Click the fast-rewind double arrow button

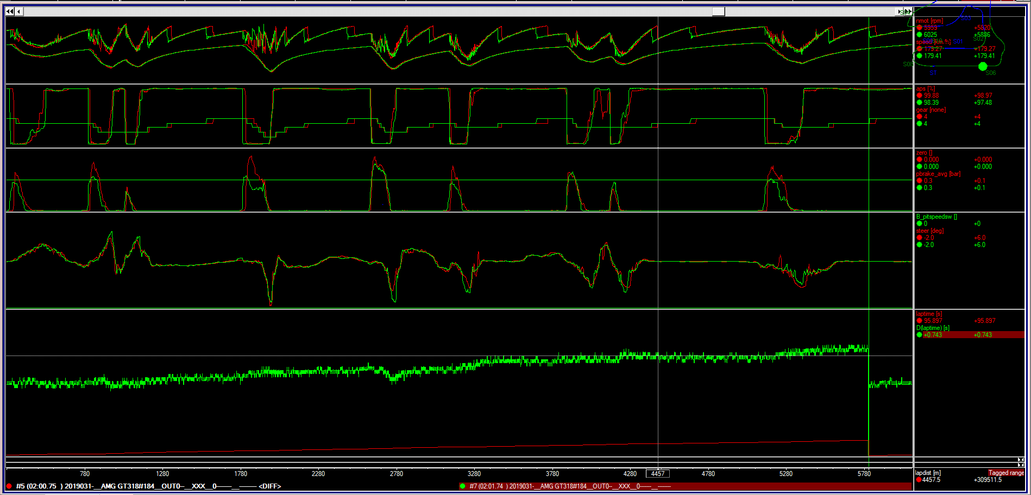(10, 11)
